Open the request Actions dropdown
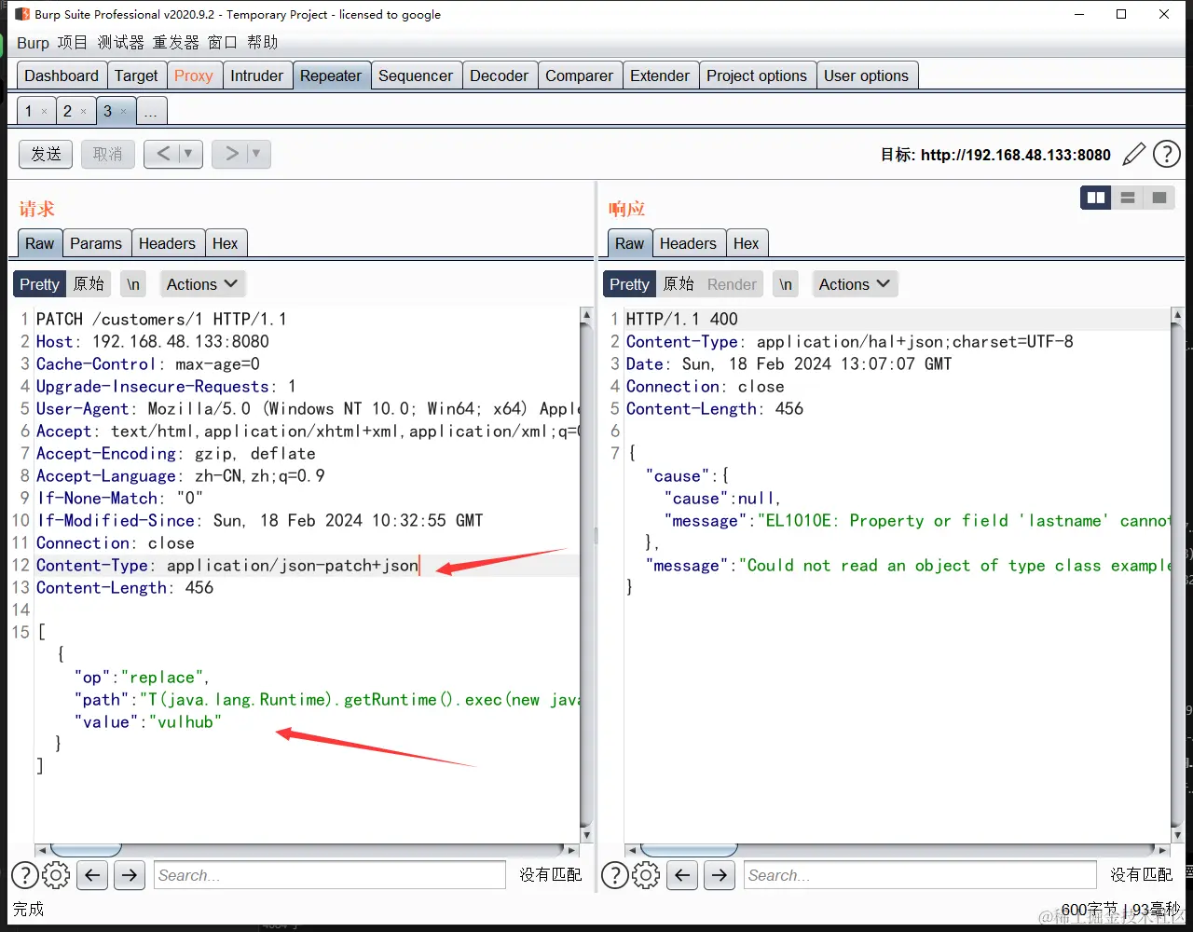The image size is (1193, 932). pos(202,284)
